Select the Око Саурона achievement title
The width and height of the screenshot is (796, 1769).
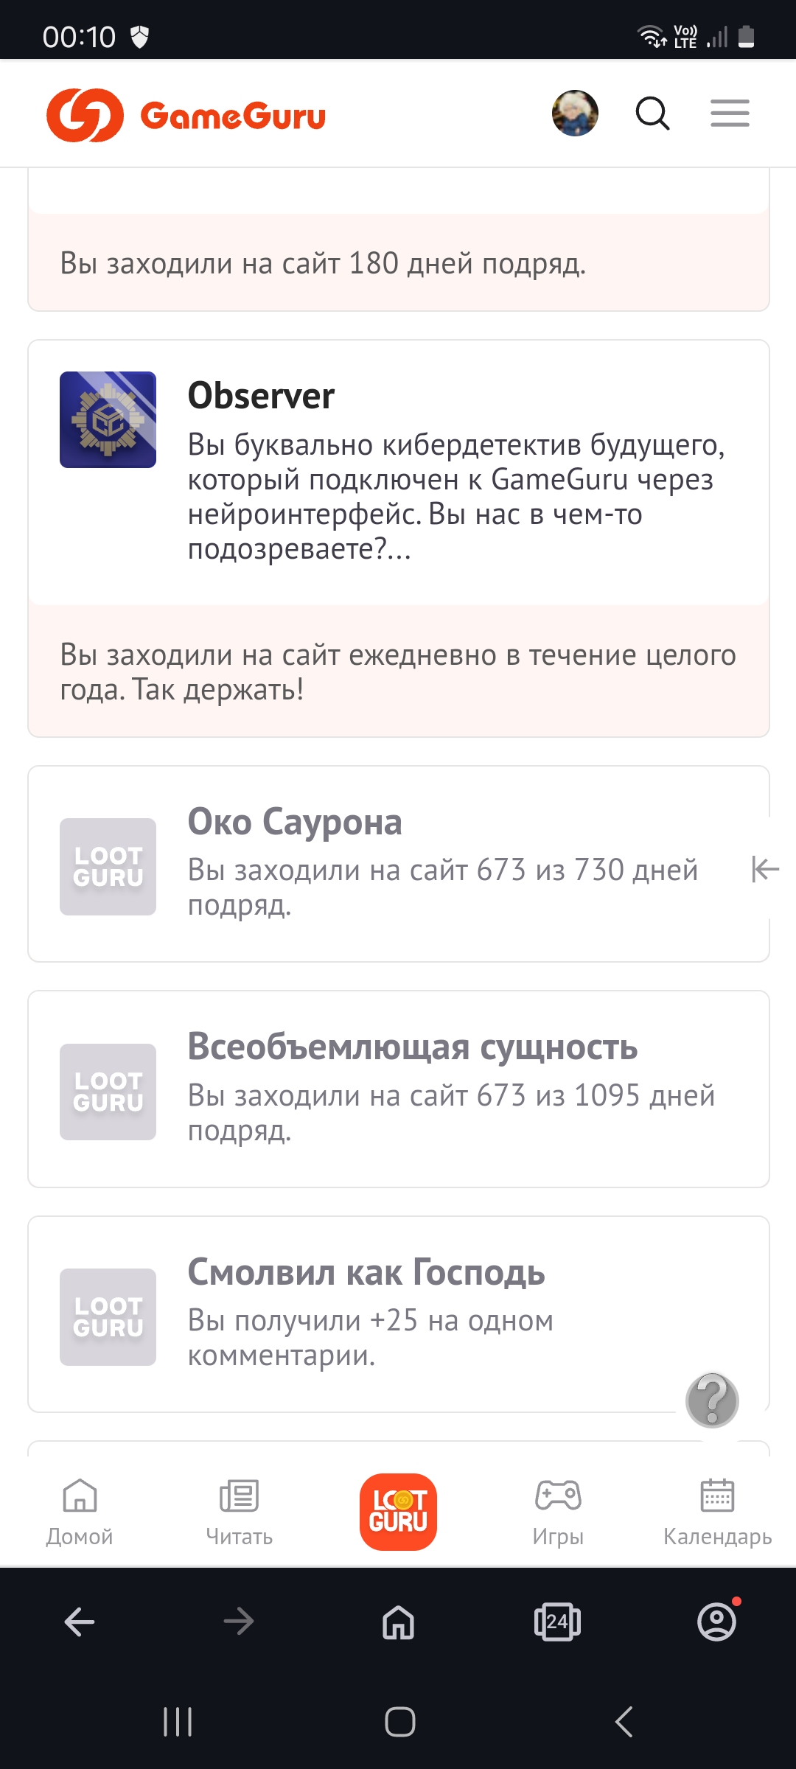point(295,822)
